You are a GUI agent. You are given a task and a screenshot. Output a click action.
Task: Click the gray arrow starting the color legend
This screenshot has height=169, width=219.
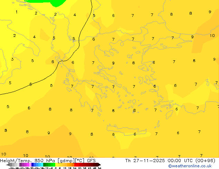pos(8,165)
